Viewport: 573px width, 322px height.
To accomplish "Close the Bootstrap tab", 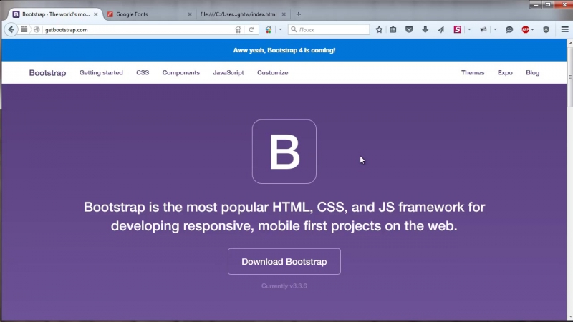I will tap(96, 14).
